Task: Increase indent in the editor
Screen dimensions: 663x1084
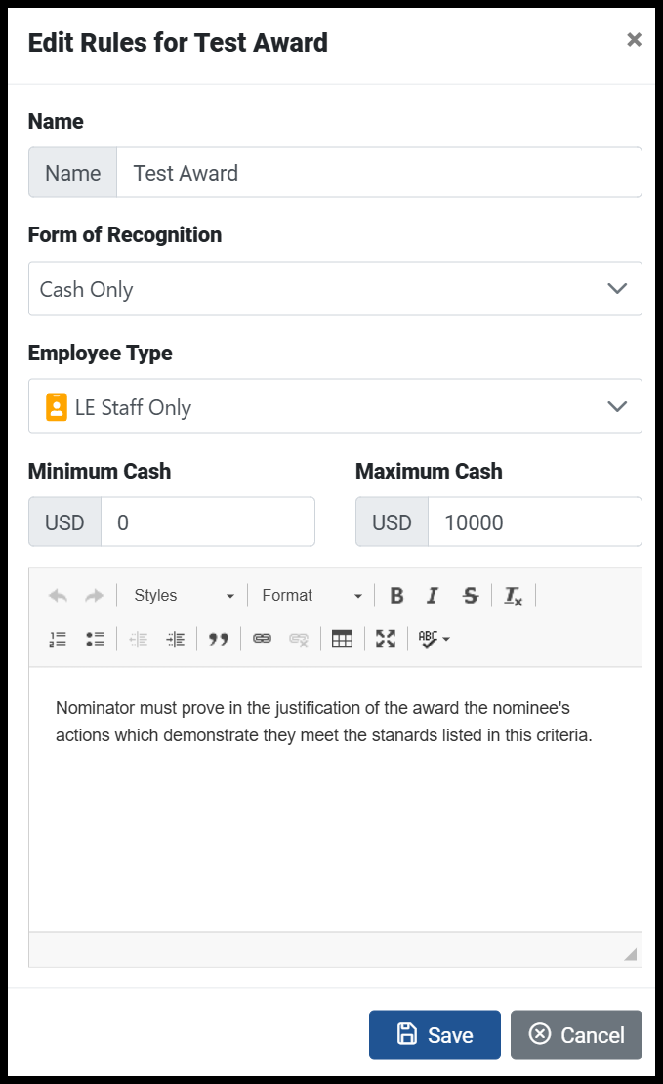Action: pos(176,639)
